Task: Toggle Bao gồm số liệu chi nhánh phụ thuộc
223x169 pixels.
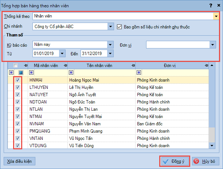Action: click(x=120, y=27)
